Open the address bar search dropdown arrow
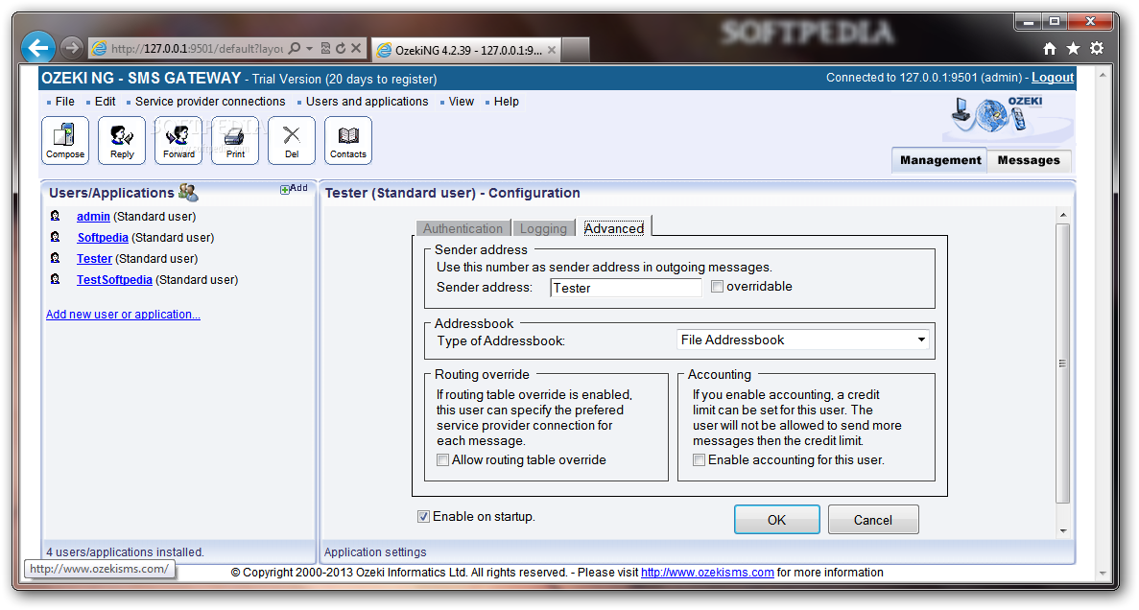This screenshot has height=610, width=1139. coord(309,49)
